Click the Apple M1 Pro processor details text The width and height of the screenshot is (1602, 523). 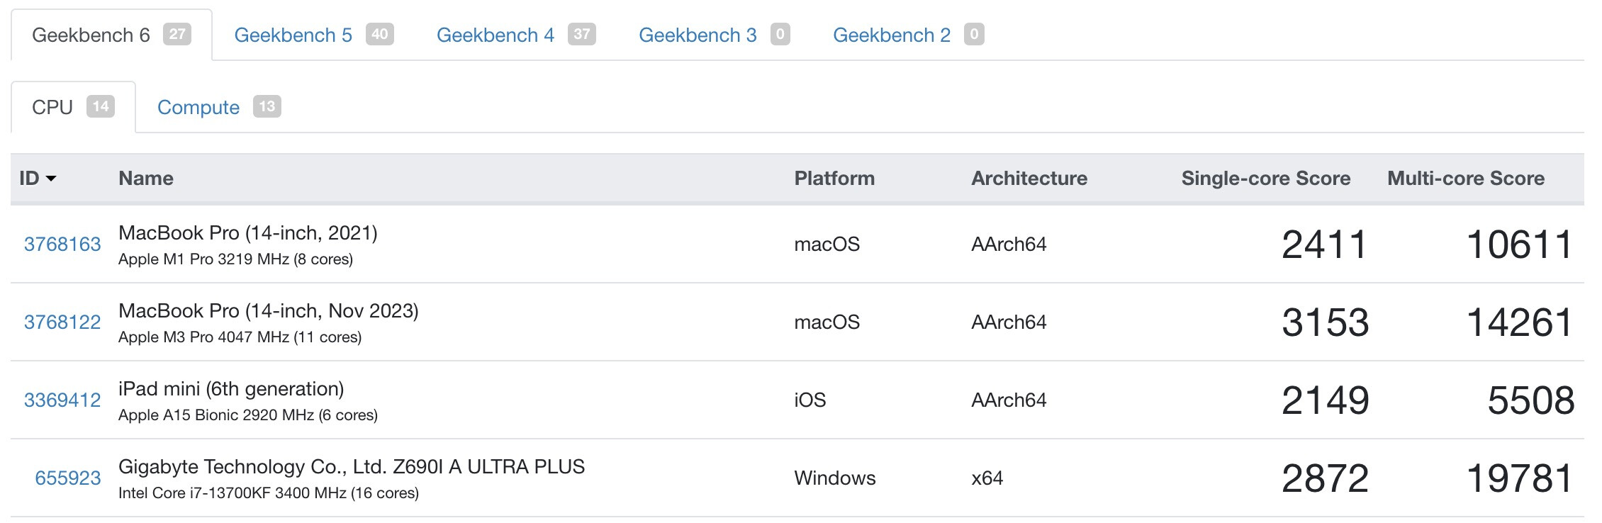coord(235,259)
